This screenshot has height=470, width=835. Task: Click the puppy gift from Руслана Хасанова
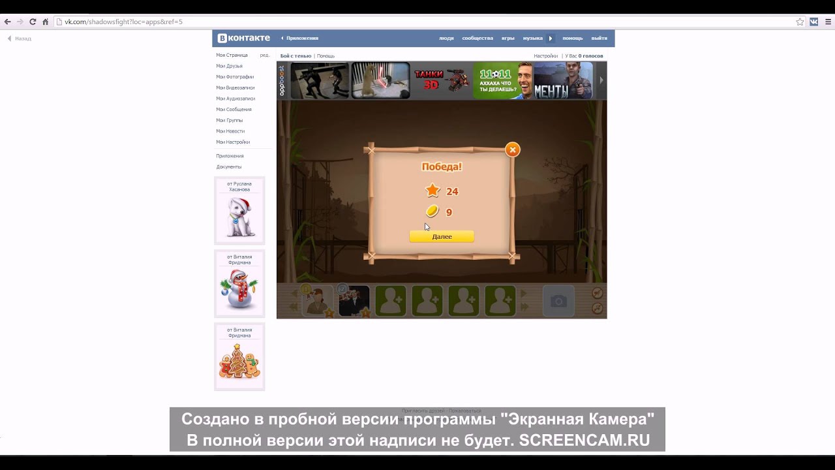tap(239, 216)
